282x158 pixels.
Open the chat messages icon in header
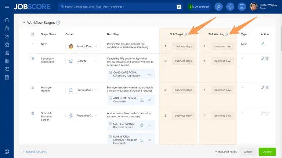[x=242, y=7]
